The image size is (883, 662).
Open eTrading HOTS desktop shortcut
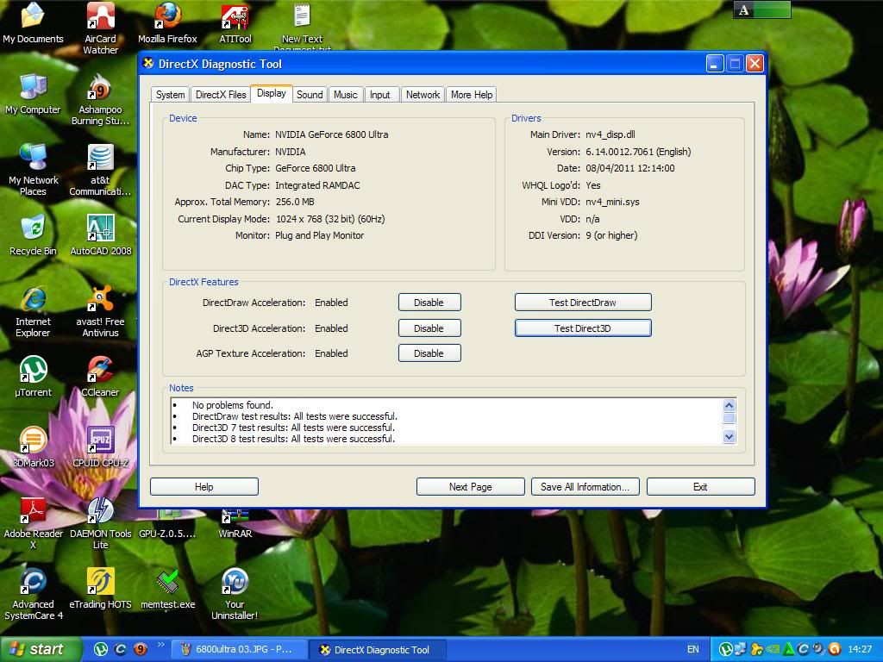[x=100, y=588]
